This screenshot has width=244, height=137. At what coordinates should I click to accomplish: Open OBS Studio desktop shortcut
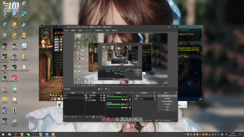(x=5, y=79)
